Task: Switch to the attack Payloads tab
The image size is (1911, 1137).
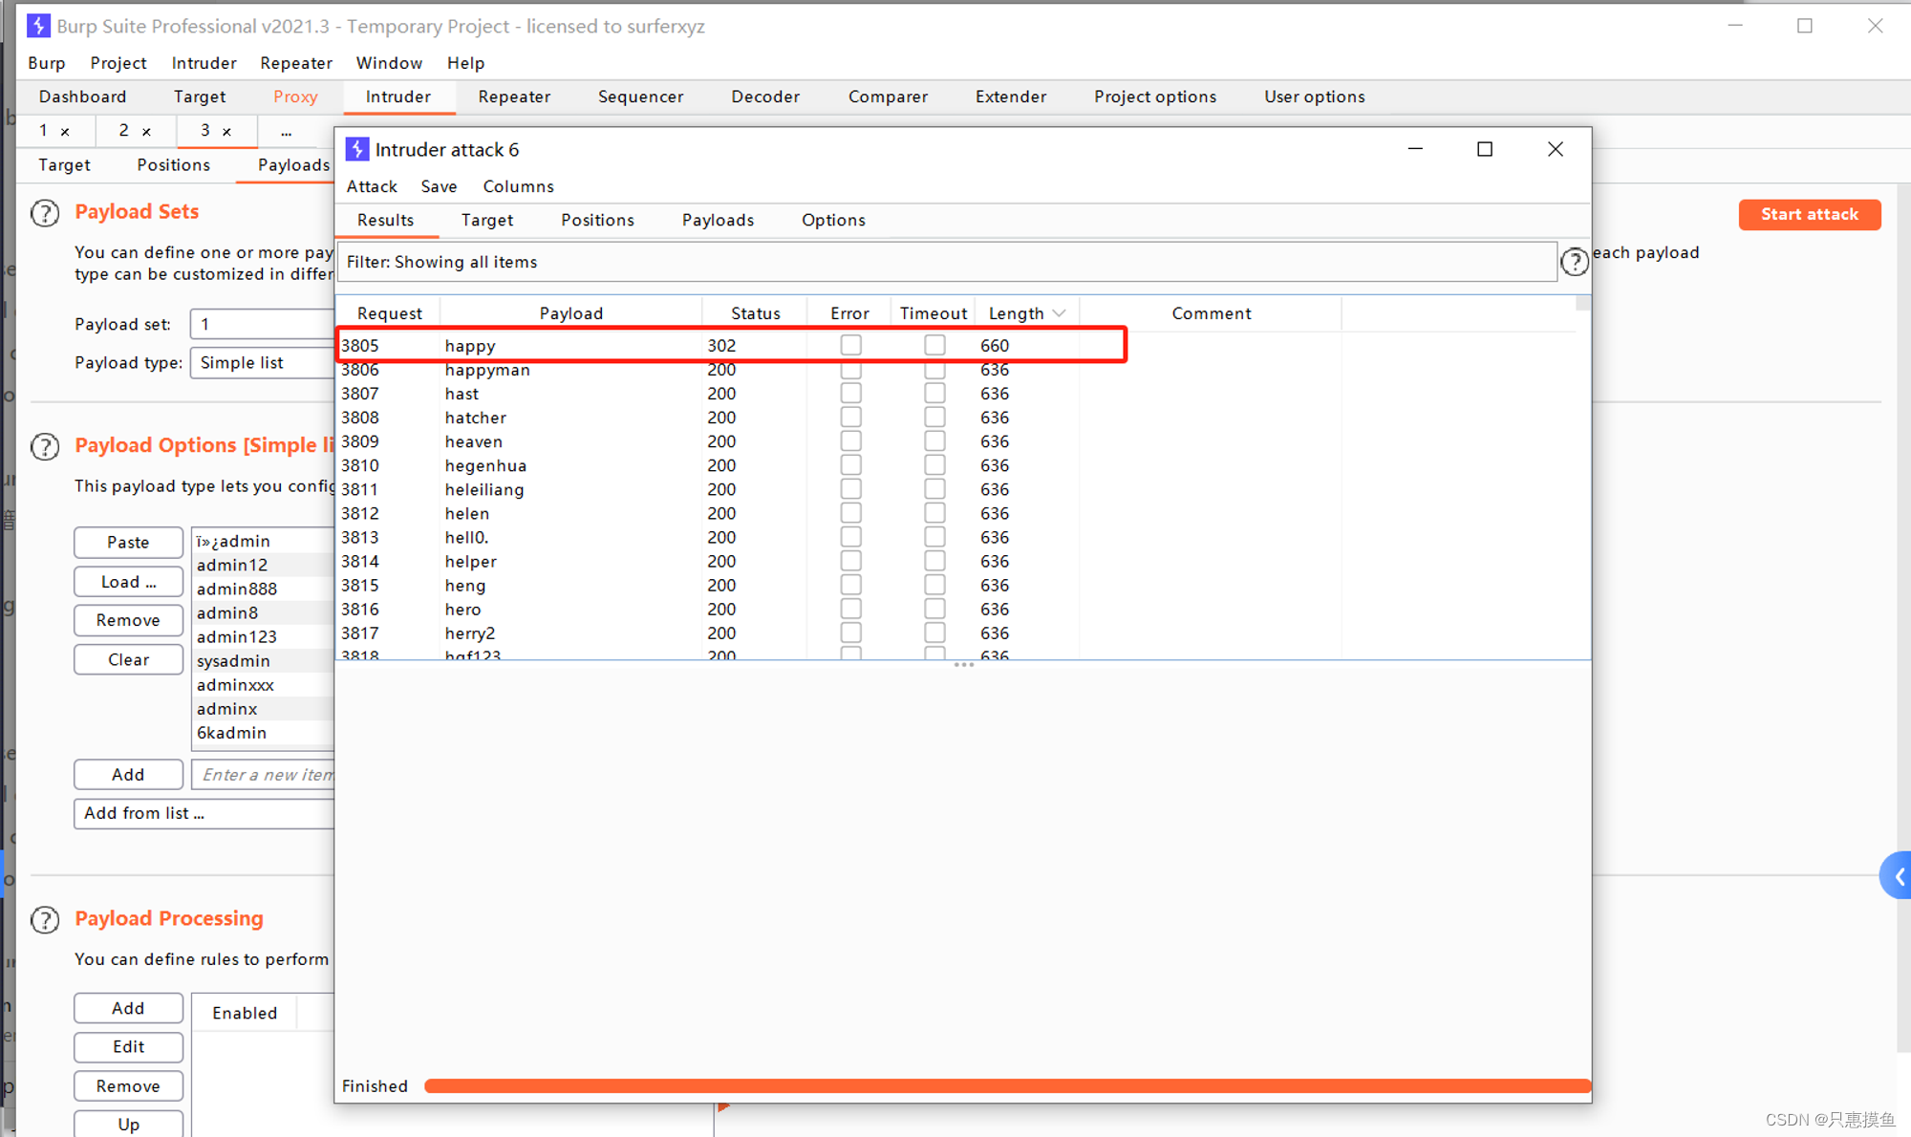Action: [718, 220]
